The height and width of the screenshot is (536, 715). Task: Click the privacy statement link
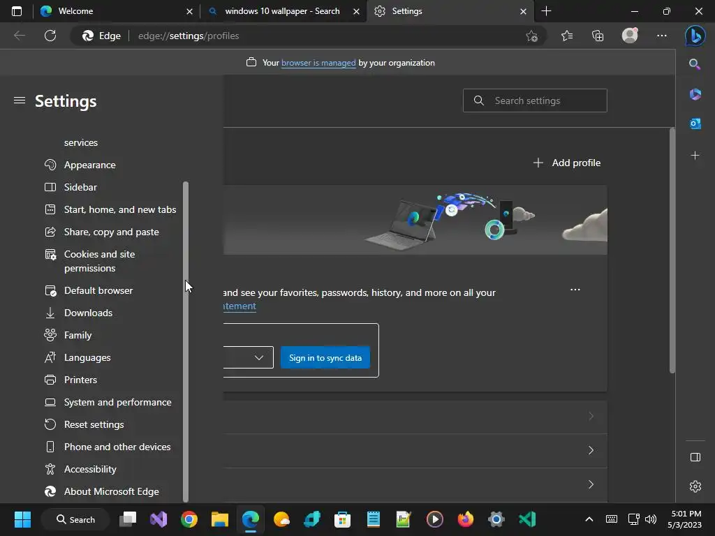[240, 306]
